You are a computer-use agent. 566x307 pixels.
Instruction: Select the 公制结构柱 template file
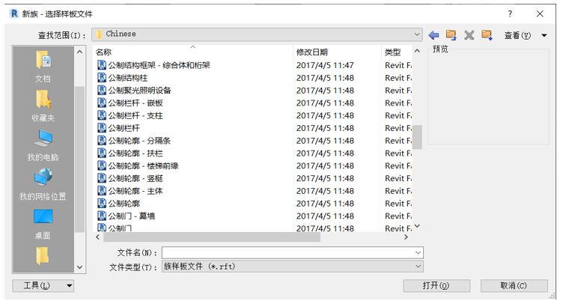(128, 78)
